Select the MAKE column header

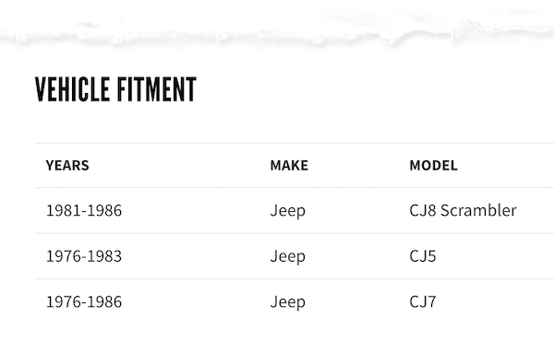(289, 165)
